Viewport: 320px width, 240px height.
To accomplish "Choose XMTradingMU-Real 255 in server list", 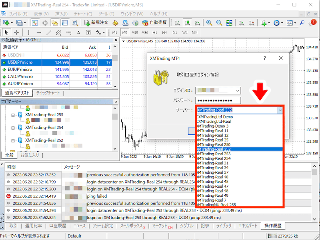I will pyautogui.click(x=240, y=204).
